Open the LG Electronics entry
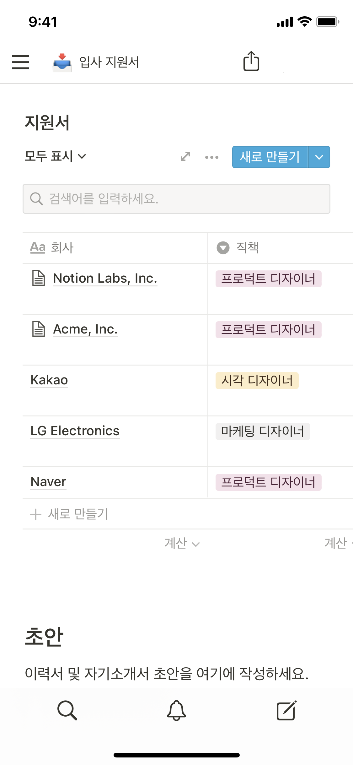The image size is (353, 765). point(75,431)
